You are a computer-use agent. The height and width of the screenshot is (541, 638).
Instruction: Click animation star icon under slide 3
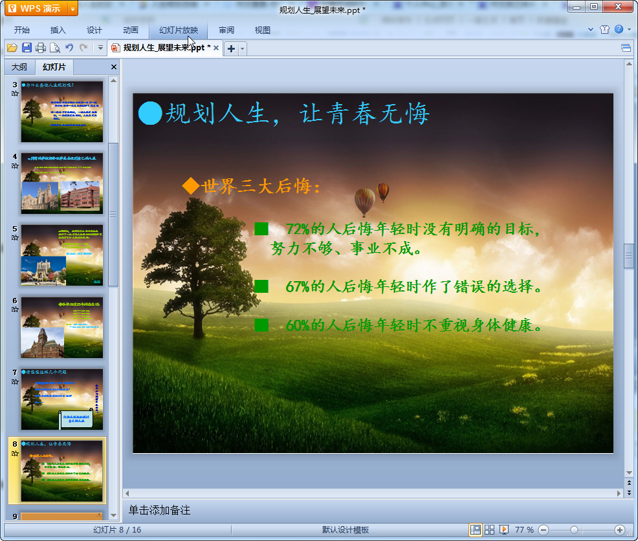15,94
